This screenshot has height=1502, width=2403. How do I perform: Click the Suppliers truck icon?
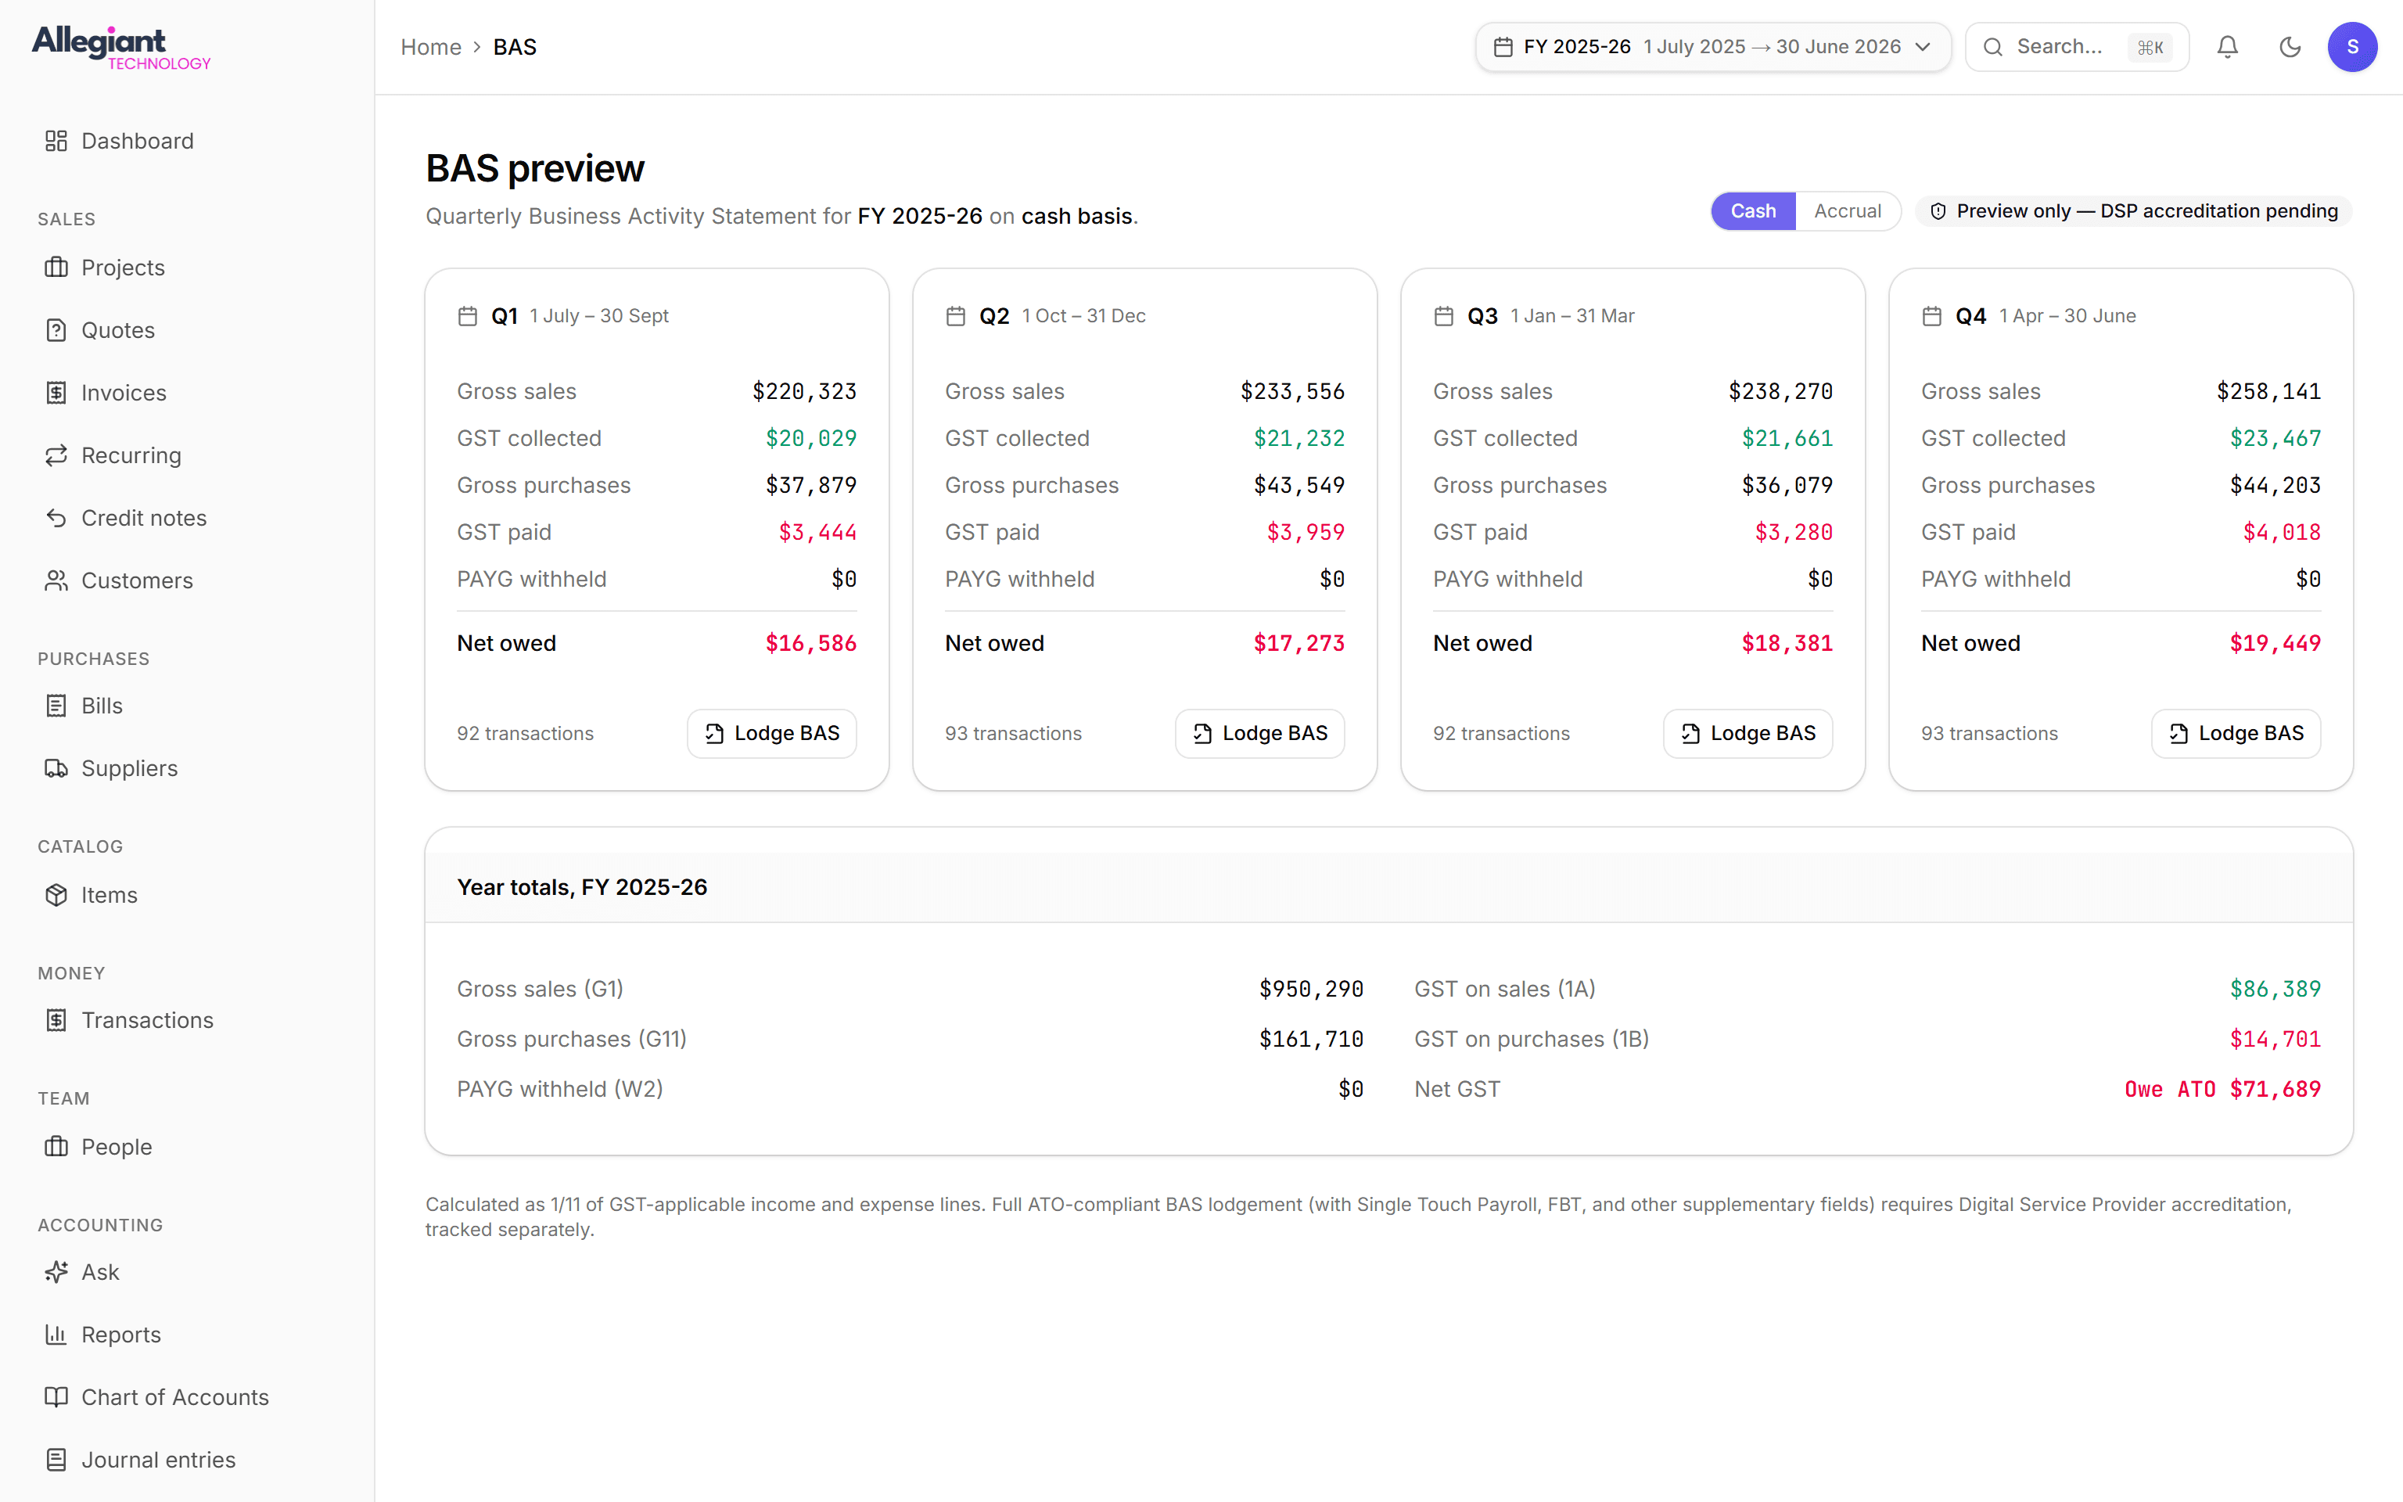pyautogui.click(x=56, y=768)
